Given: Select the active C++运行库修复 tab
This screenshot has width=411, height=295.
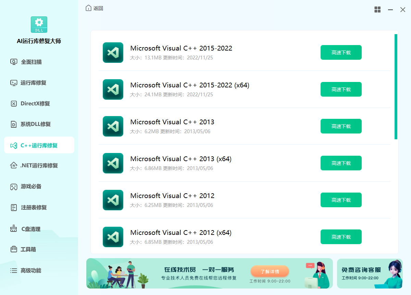Looking at the screenshot, I should coord(39,145).
